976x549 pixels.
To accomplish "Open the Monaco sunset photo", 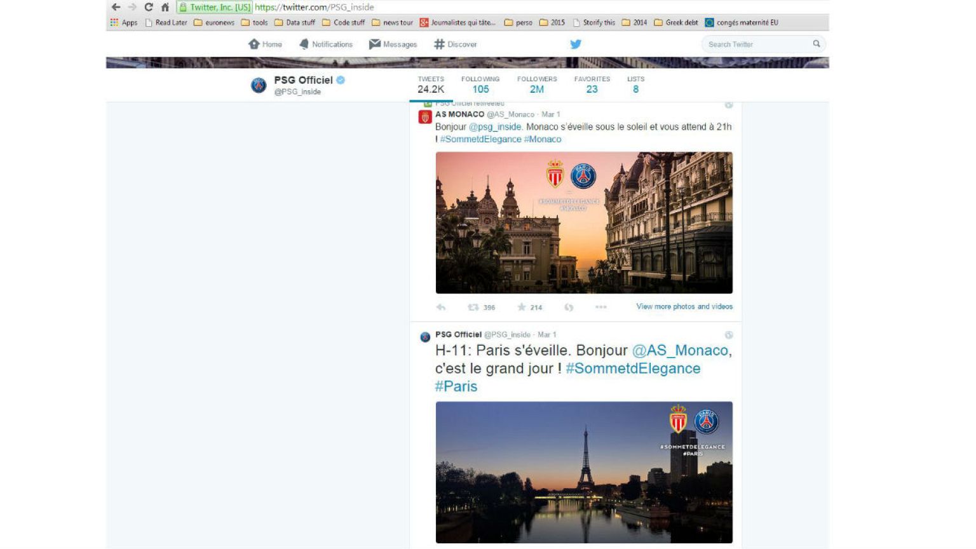I will click(x=584, y=222).
